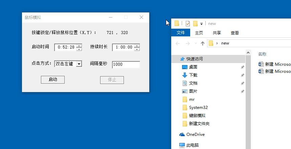
Task: Switch to the 主页 ribbon tab
Action: point(199,33)
